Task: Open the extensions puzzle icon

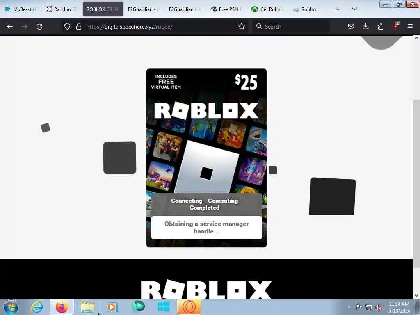Action: (x=381, y=26)
